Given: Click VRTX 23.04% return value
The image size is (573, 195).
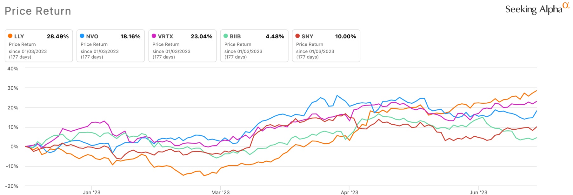Looking at the screenshot, I should point(201,36).
